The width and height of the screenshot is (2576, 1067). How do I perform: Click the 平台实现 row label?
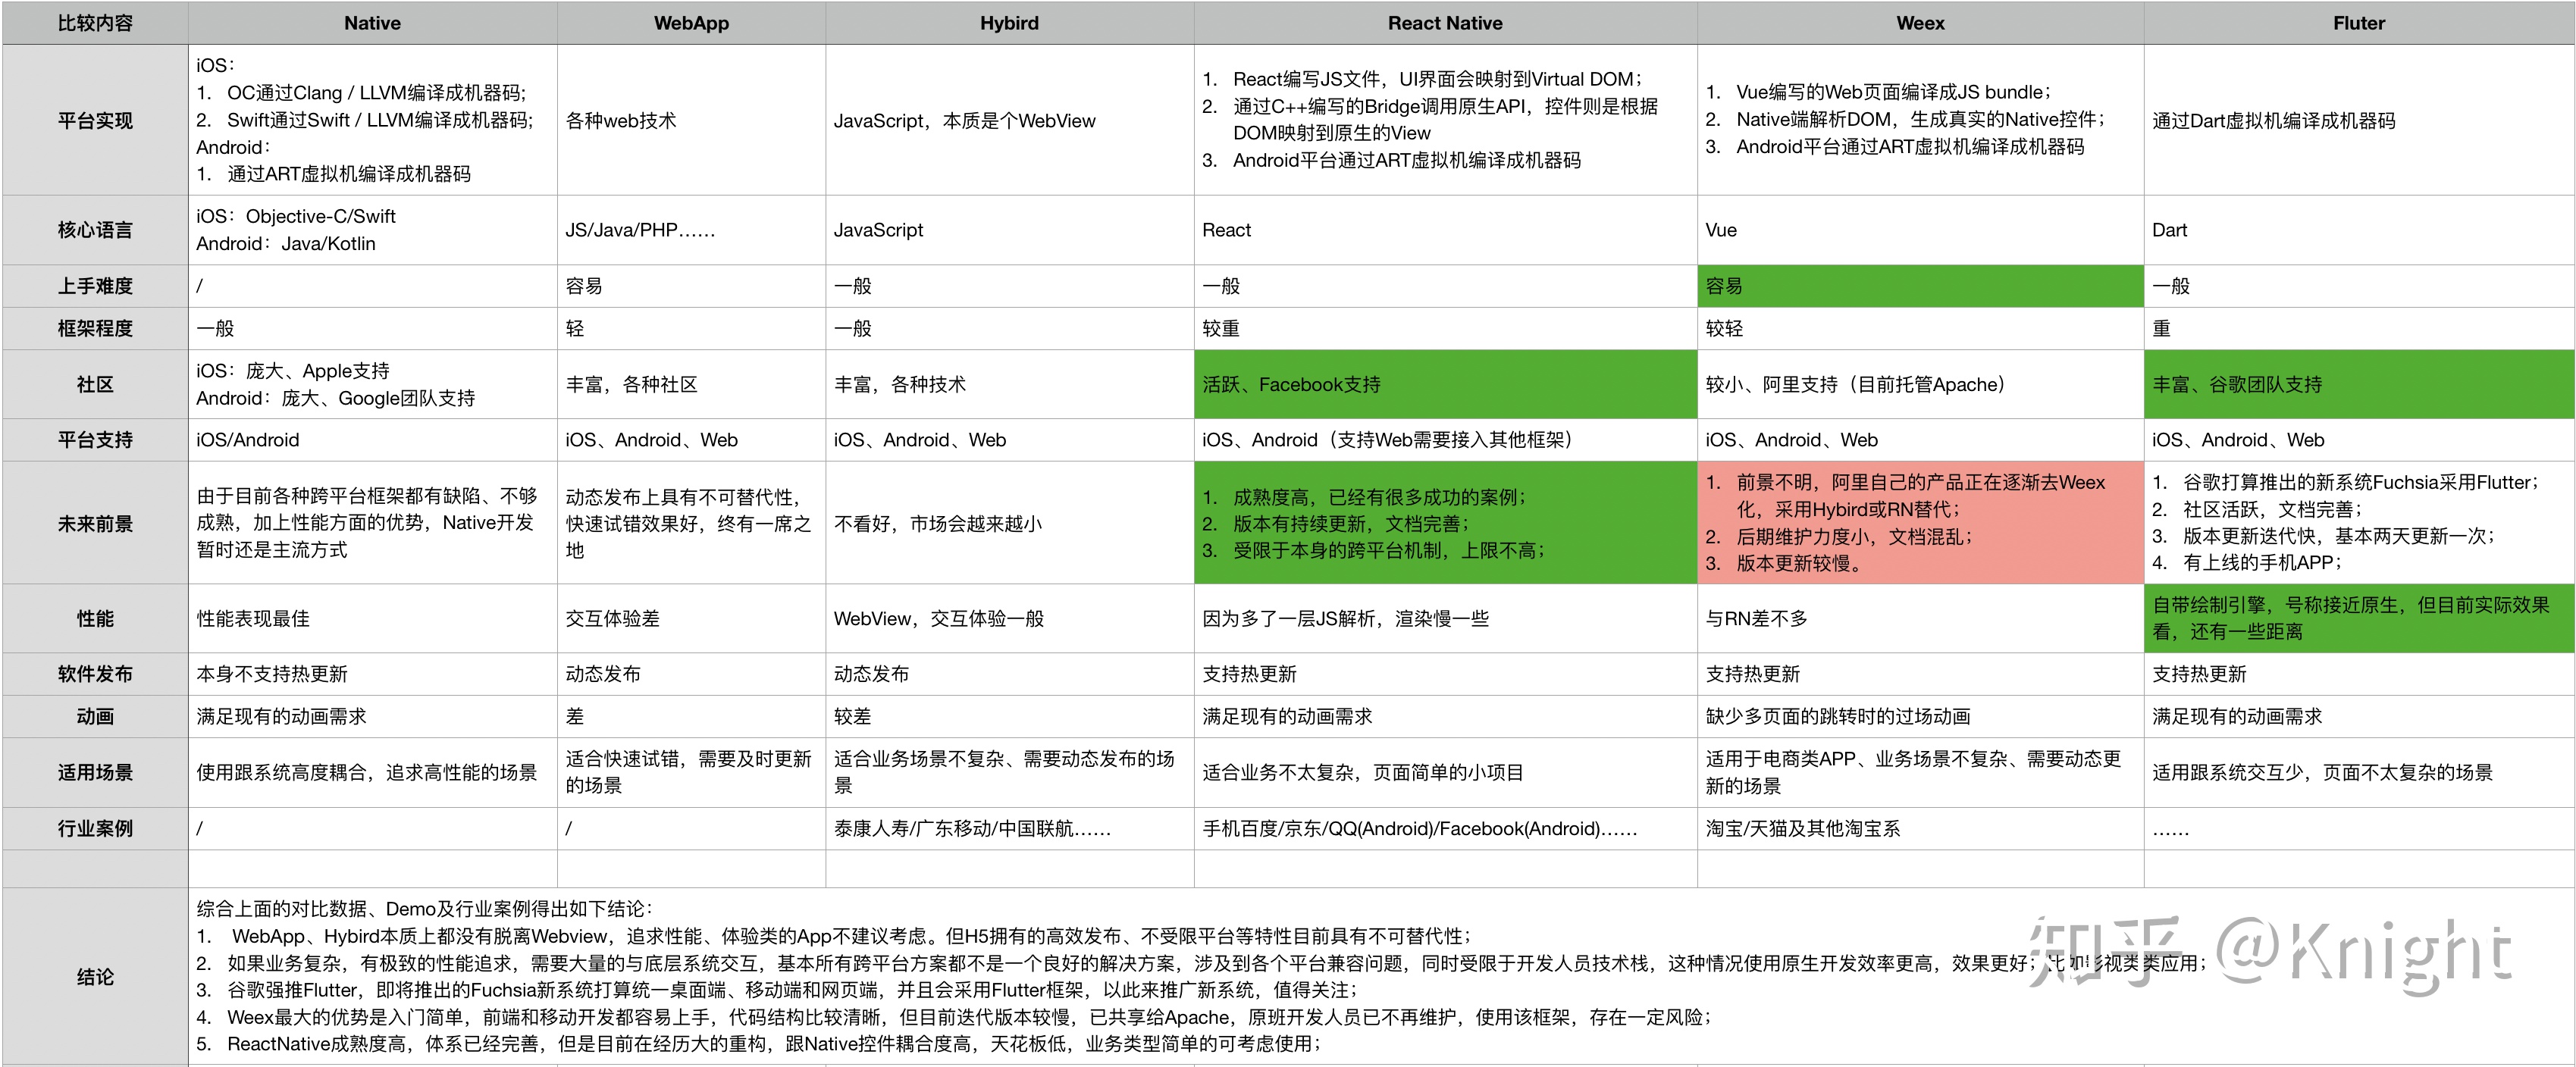95,120
